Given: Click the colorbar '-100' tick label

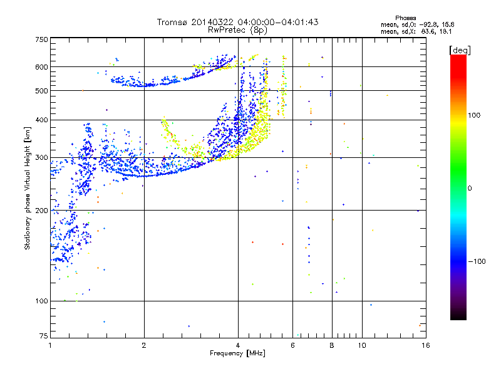Looking at the screenshot, I should tap(477, 261).
